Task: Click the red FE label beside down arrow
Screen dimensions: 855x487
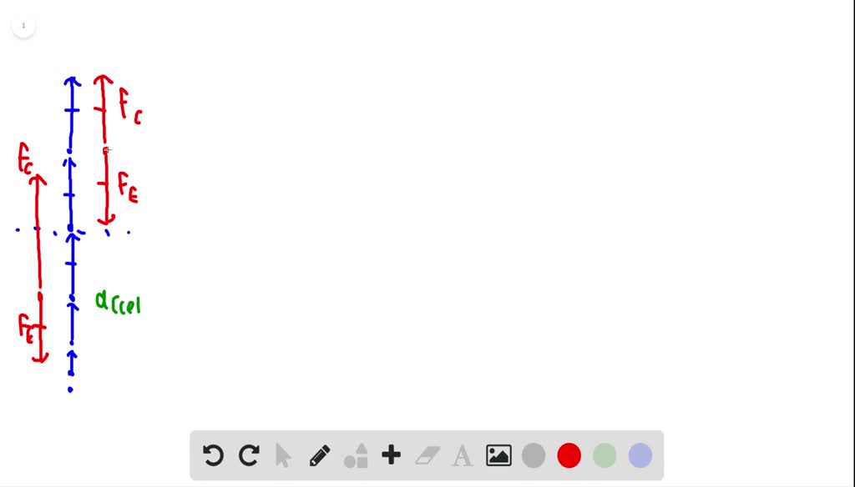Action: (128, 188)
